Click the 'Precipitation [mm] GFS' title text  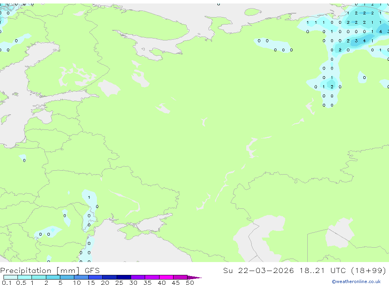pyautogui.click(x=50, y=270)
